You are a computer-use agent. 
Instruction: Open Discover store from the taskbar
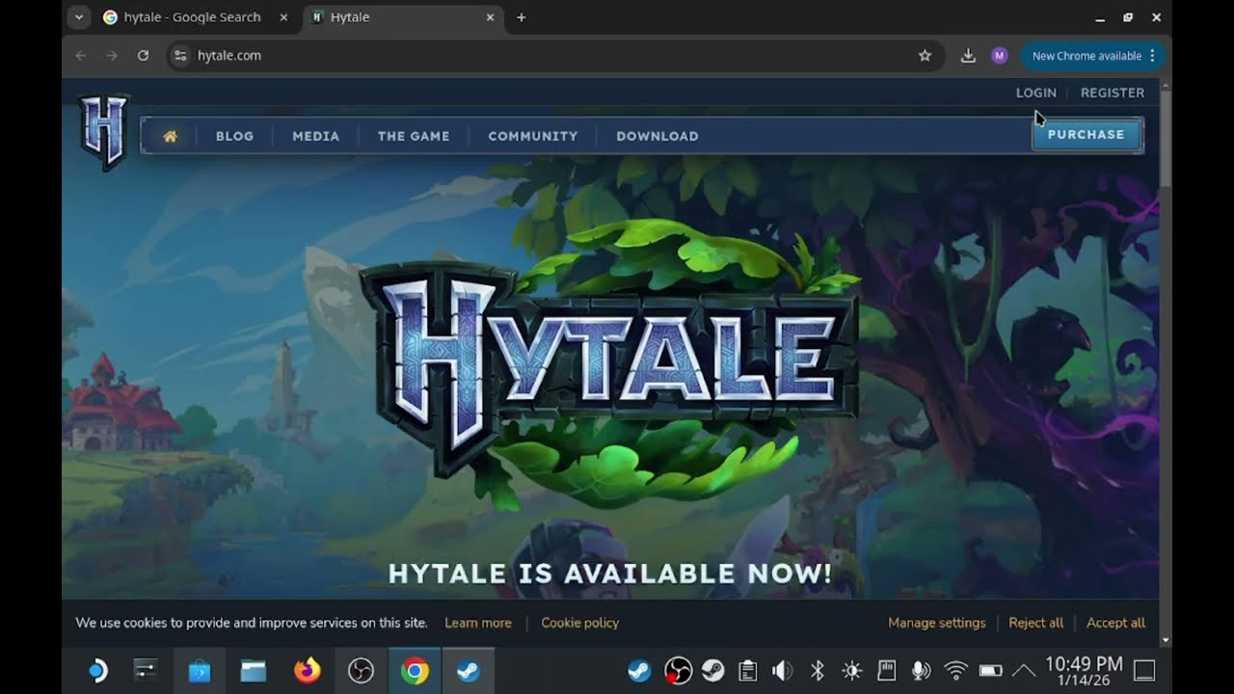[x=200, y=670]
